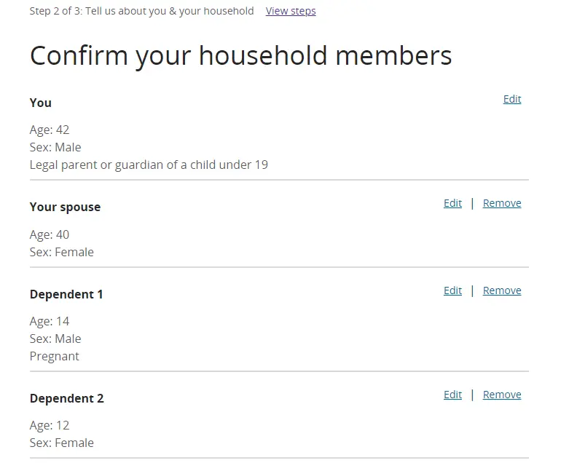
Task: Select the Your spouse heading
Action: (65, 207)
